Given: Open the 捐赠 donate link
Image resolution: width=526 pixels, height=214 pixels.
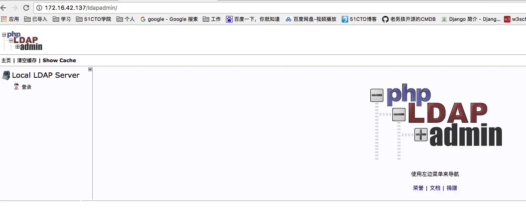Looking at the screenshot, I should 452,188.
